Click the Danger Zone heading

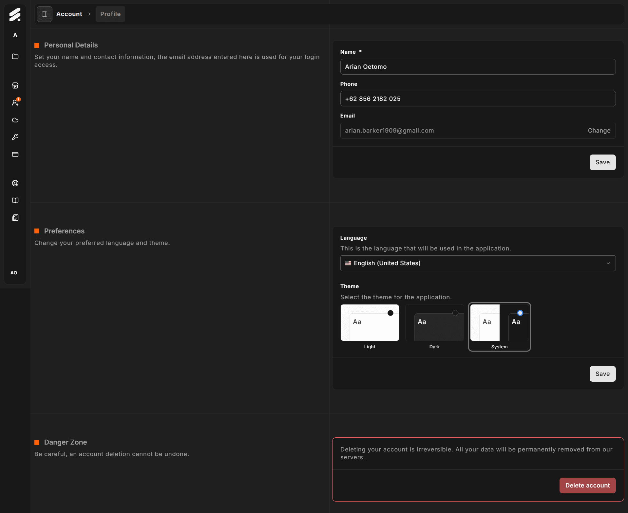tap(66, 442)
